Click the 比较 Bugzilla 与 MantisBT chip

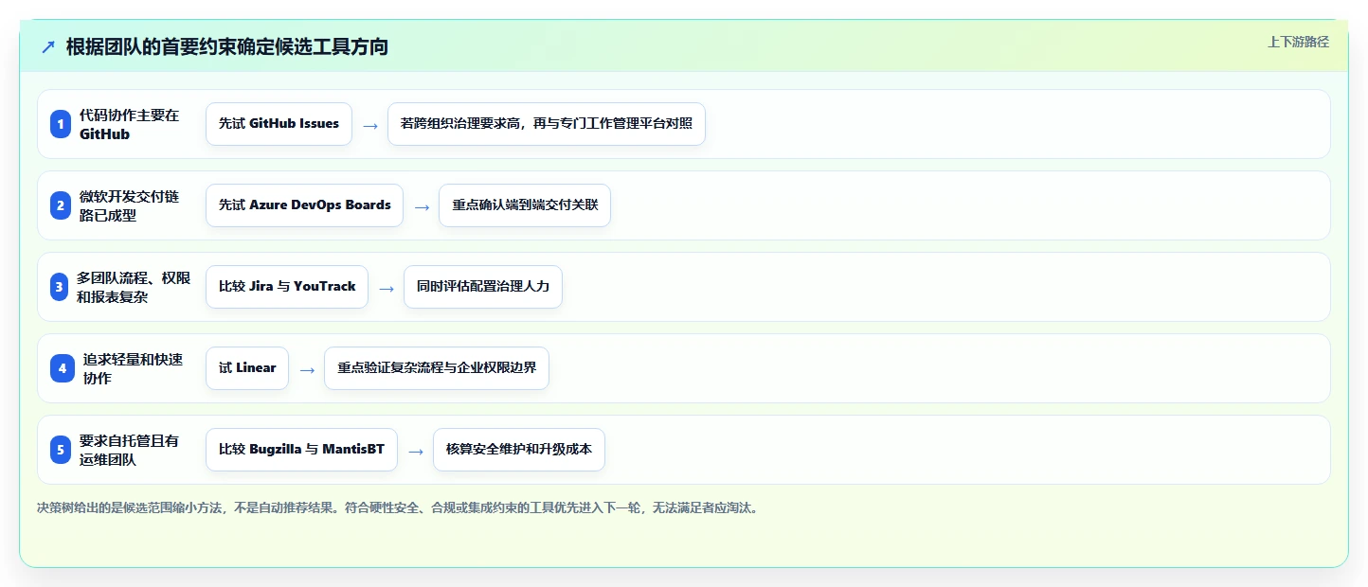coord(301,450)
